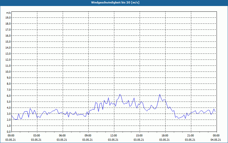Image resolution: width=228 pixels, height=143 pixels.
Task: Click the 18,0 y-axis label
Action: coord(8,24)
